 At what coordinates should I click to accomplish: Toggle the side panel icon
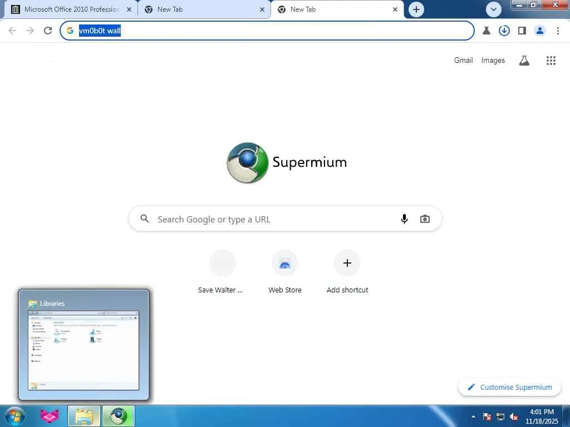click(522, 31)
